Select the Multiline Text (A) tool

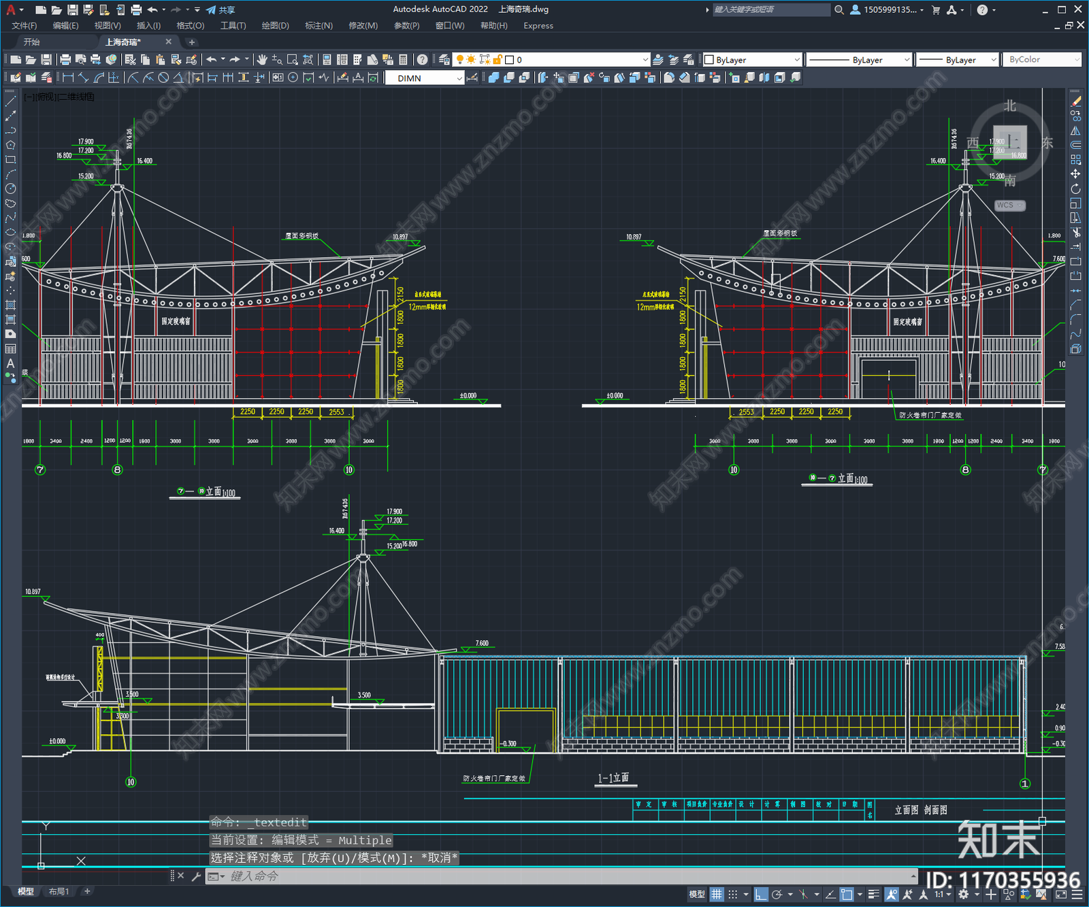pyautogui.click(x=10, y=363)
